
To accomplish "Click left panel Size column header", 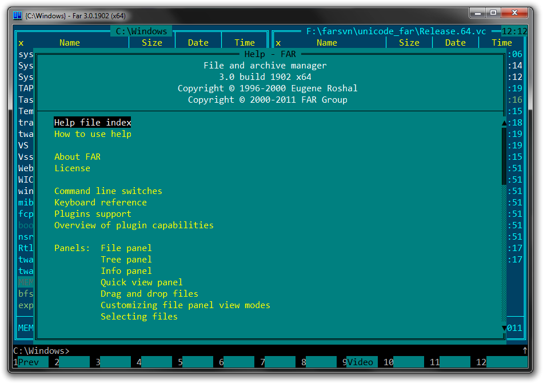I will (151, 43).
